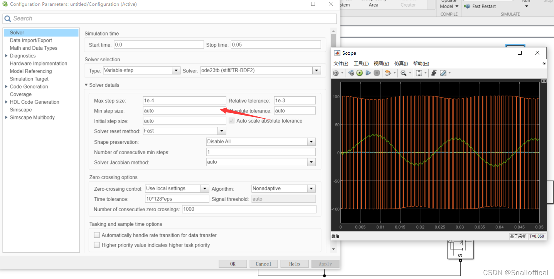Open dropdown arrow beside Scope zoom tool

(410, 73)
